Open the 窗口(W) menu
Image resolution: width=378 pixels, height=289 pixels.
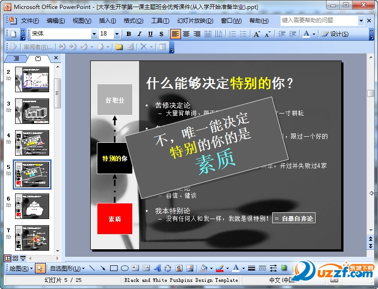pyautogui.click(x=231, y=21)
